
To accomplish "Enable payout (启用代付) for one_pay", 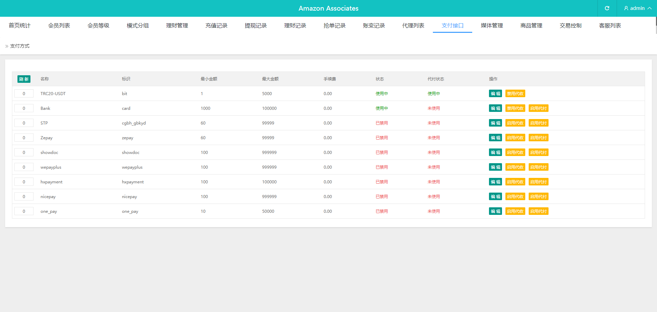I will [538, 211].
